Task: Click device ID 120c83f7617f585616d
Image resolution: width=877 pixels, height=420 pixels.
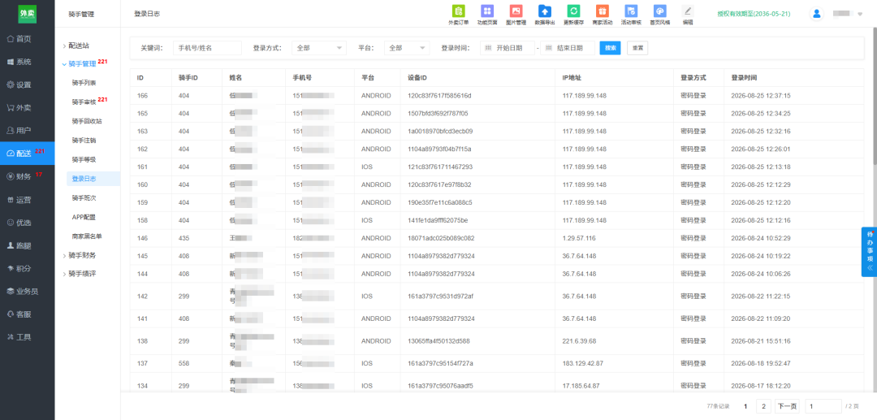Action: (x=439, y=96)
